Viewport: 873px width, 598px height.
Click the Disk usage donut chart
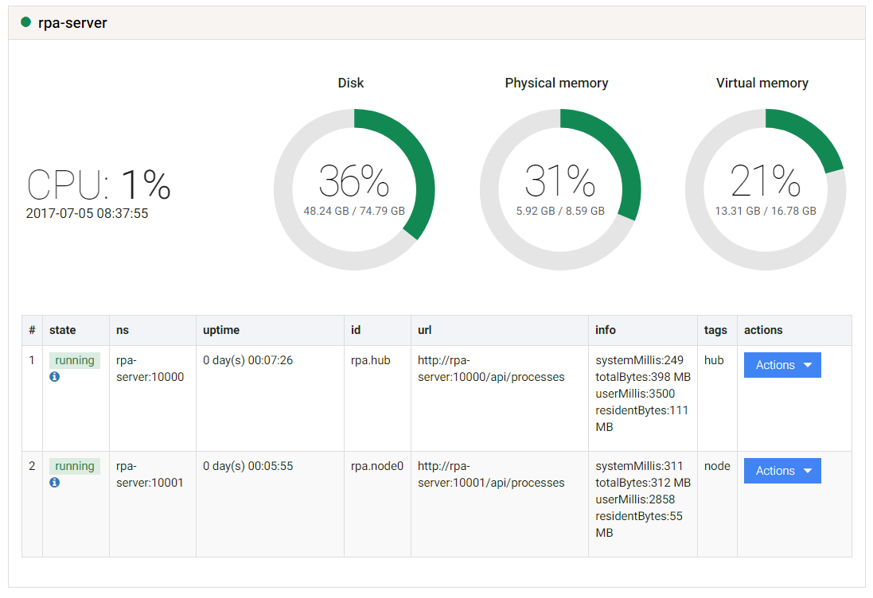[354, 190]
